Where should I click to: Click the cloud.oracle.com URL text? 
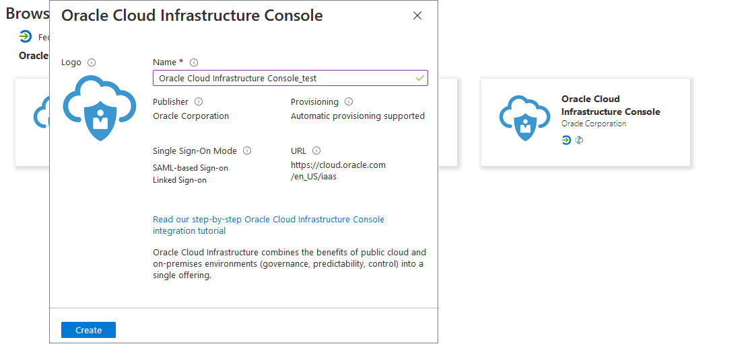tap(338, 171)
